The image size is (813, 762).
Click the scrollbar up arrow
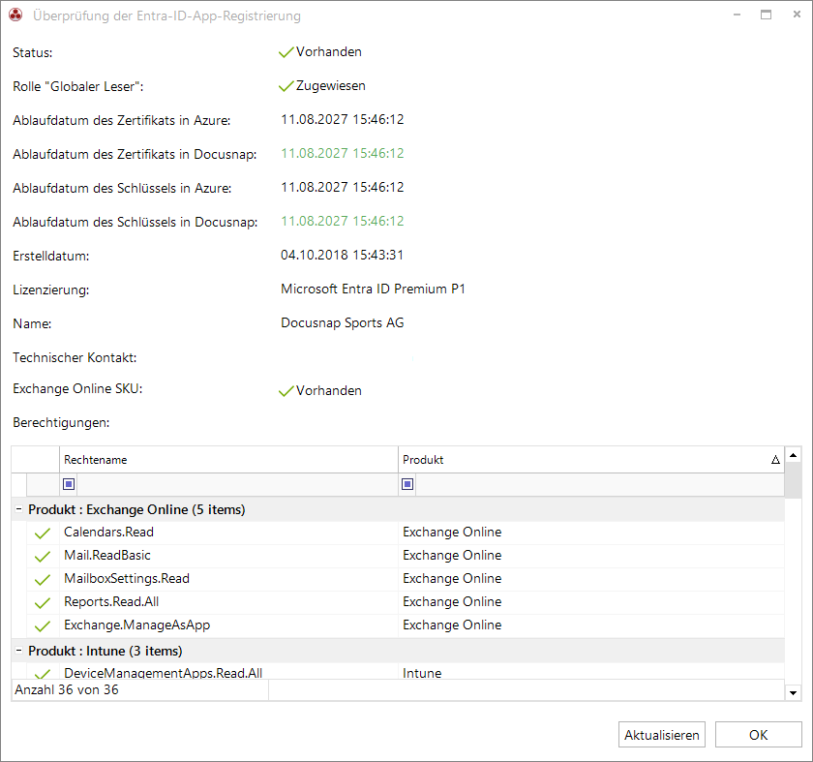pyautogui.click(x=793, y=455)
